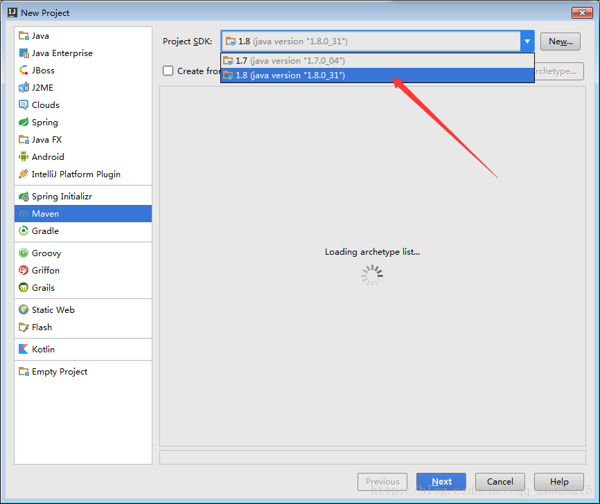Image resolution: width=600 pixels, height=504 pixels.
Task: Enable Create from archetype checkbox
Action: 168,71
